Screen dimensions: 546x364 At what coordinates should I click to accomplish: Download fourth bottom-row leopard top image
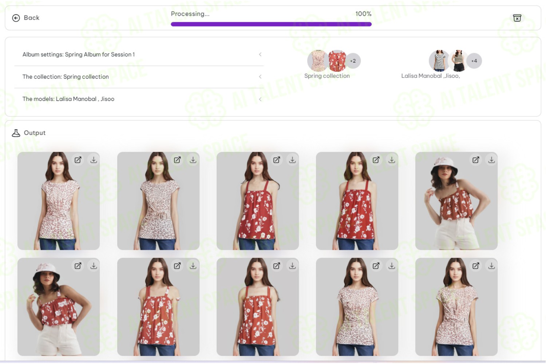click(x=392, y=266)
